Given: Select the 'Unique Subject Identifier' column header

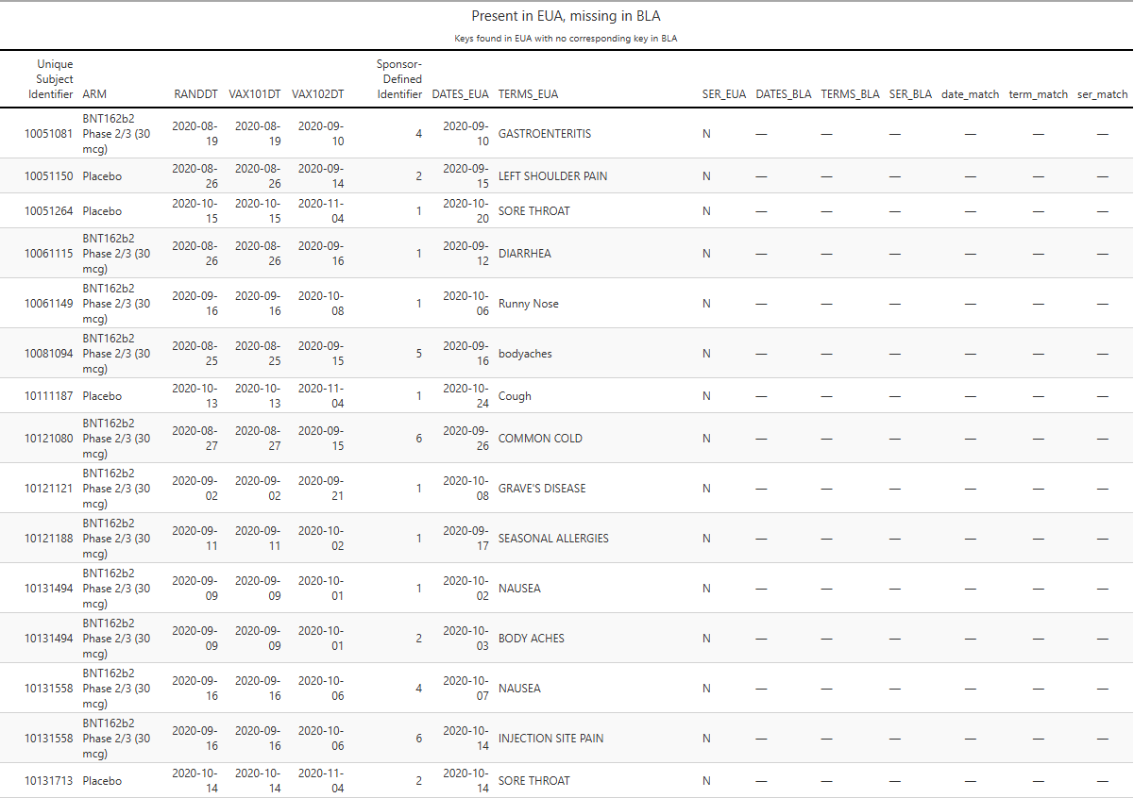Looking at the screenshot, I should pyautogui.click(x=51, y=79).
